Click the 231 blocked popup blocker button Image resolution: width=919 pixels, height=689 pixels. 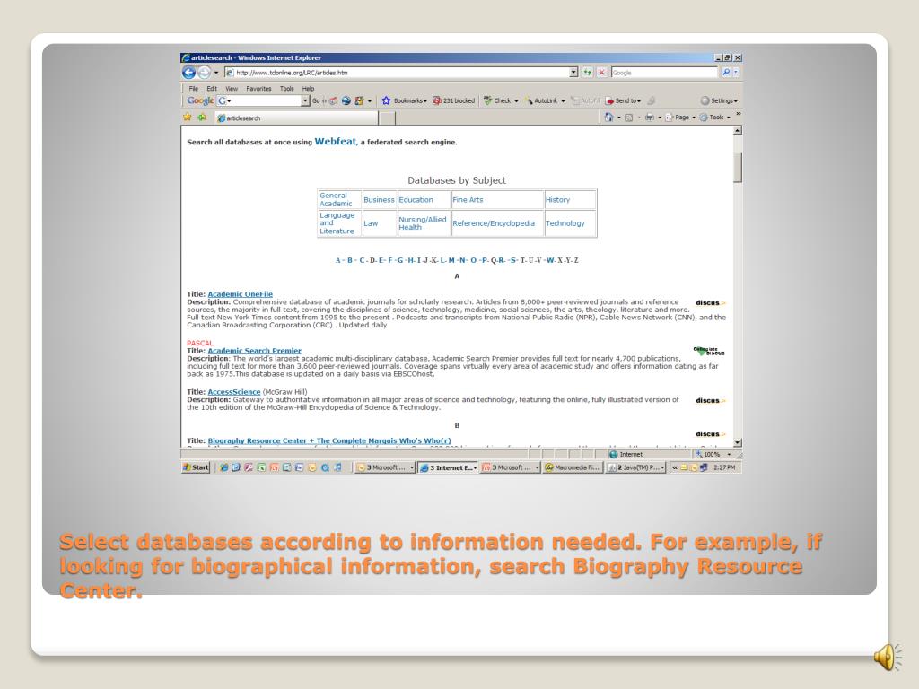tap(453, 100)
